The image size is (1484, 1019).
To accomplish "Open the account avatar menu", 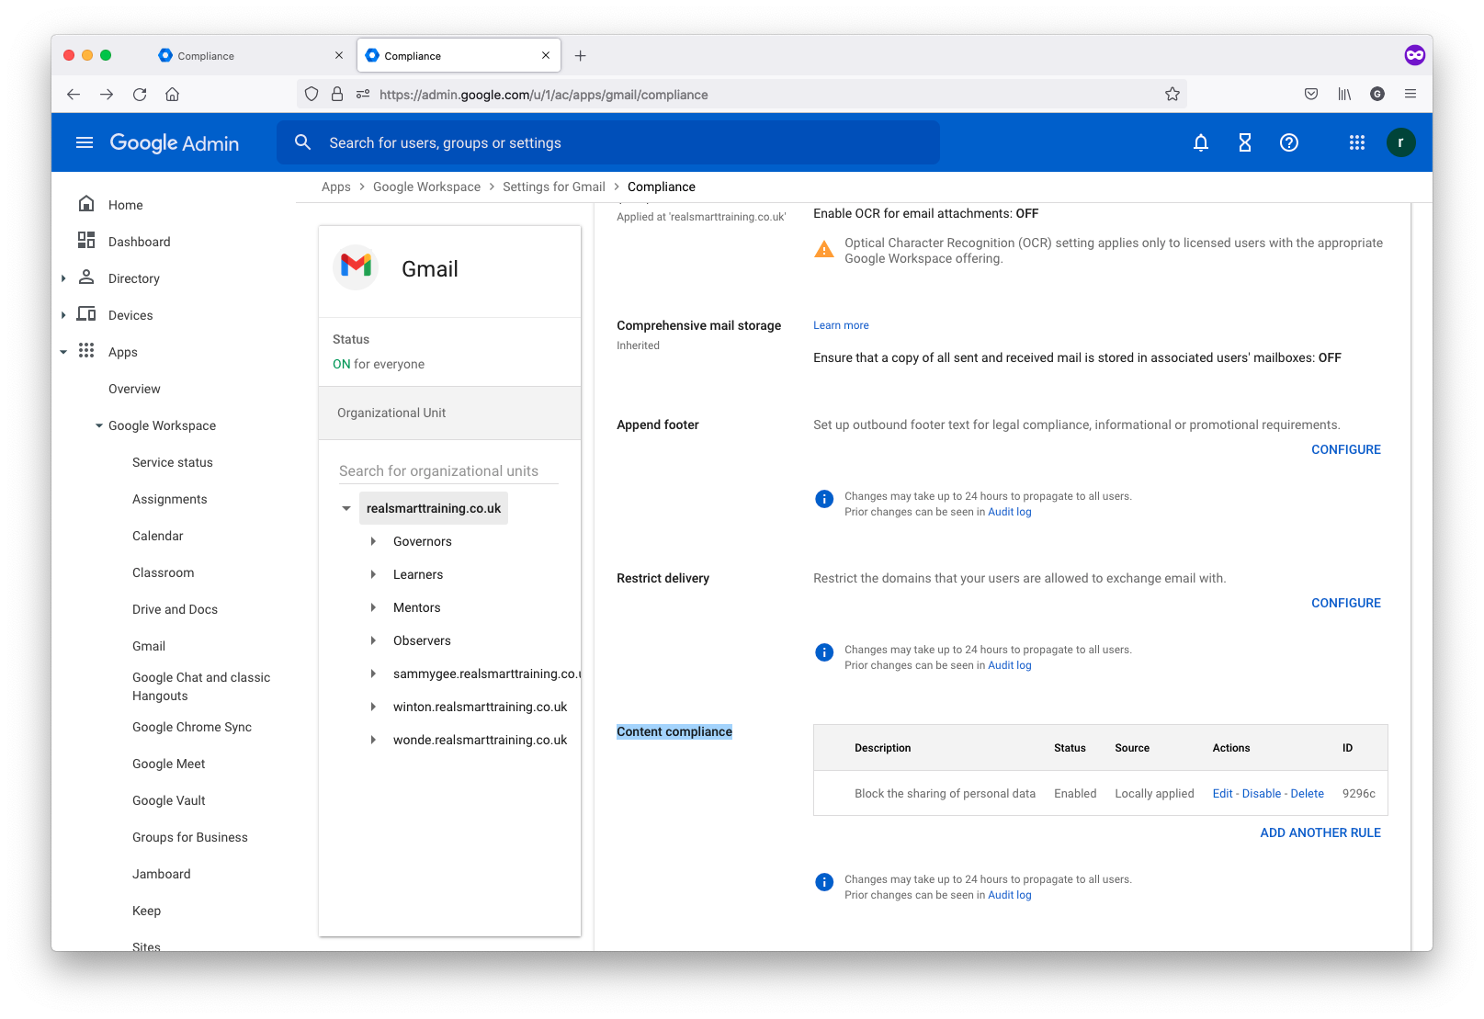I will tap(1401, 142).
